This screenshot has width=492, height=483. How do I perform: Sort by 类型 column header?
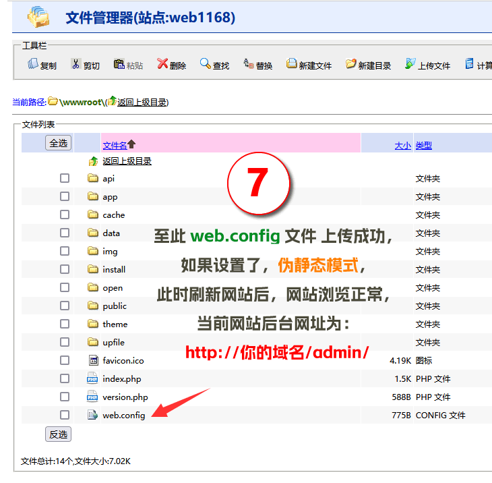tap(424, 146)
